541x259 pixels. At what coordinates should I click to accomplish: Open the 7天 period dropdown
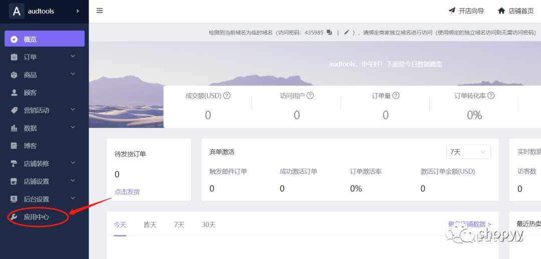click(468, 152)
